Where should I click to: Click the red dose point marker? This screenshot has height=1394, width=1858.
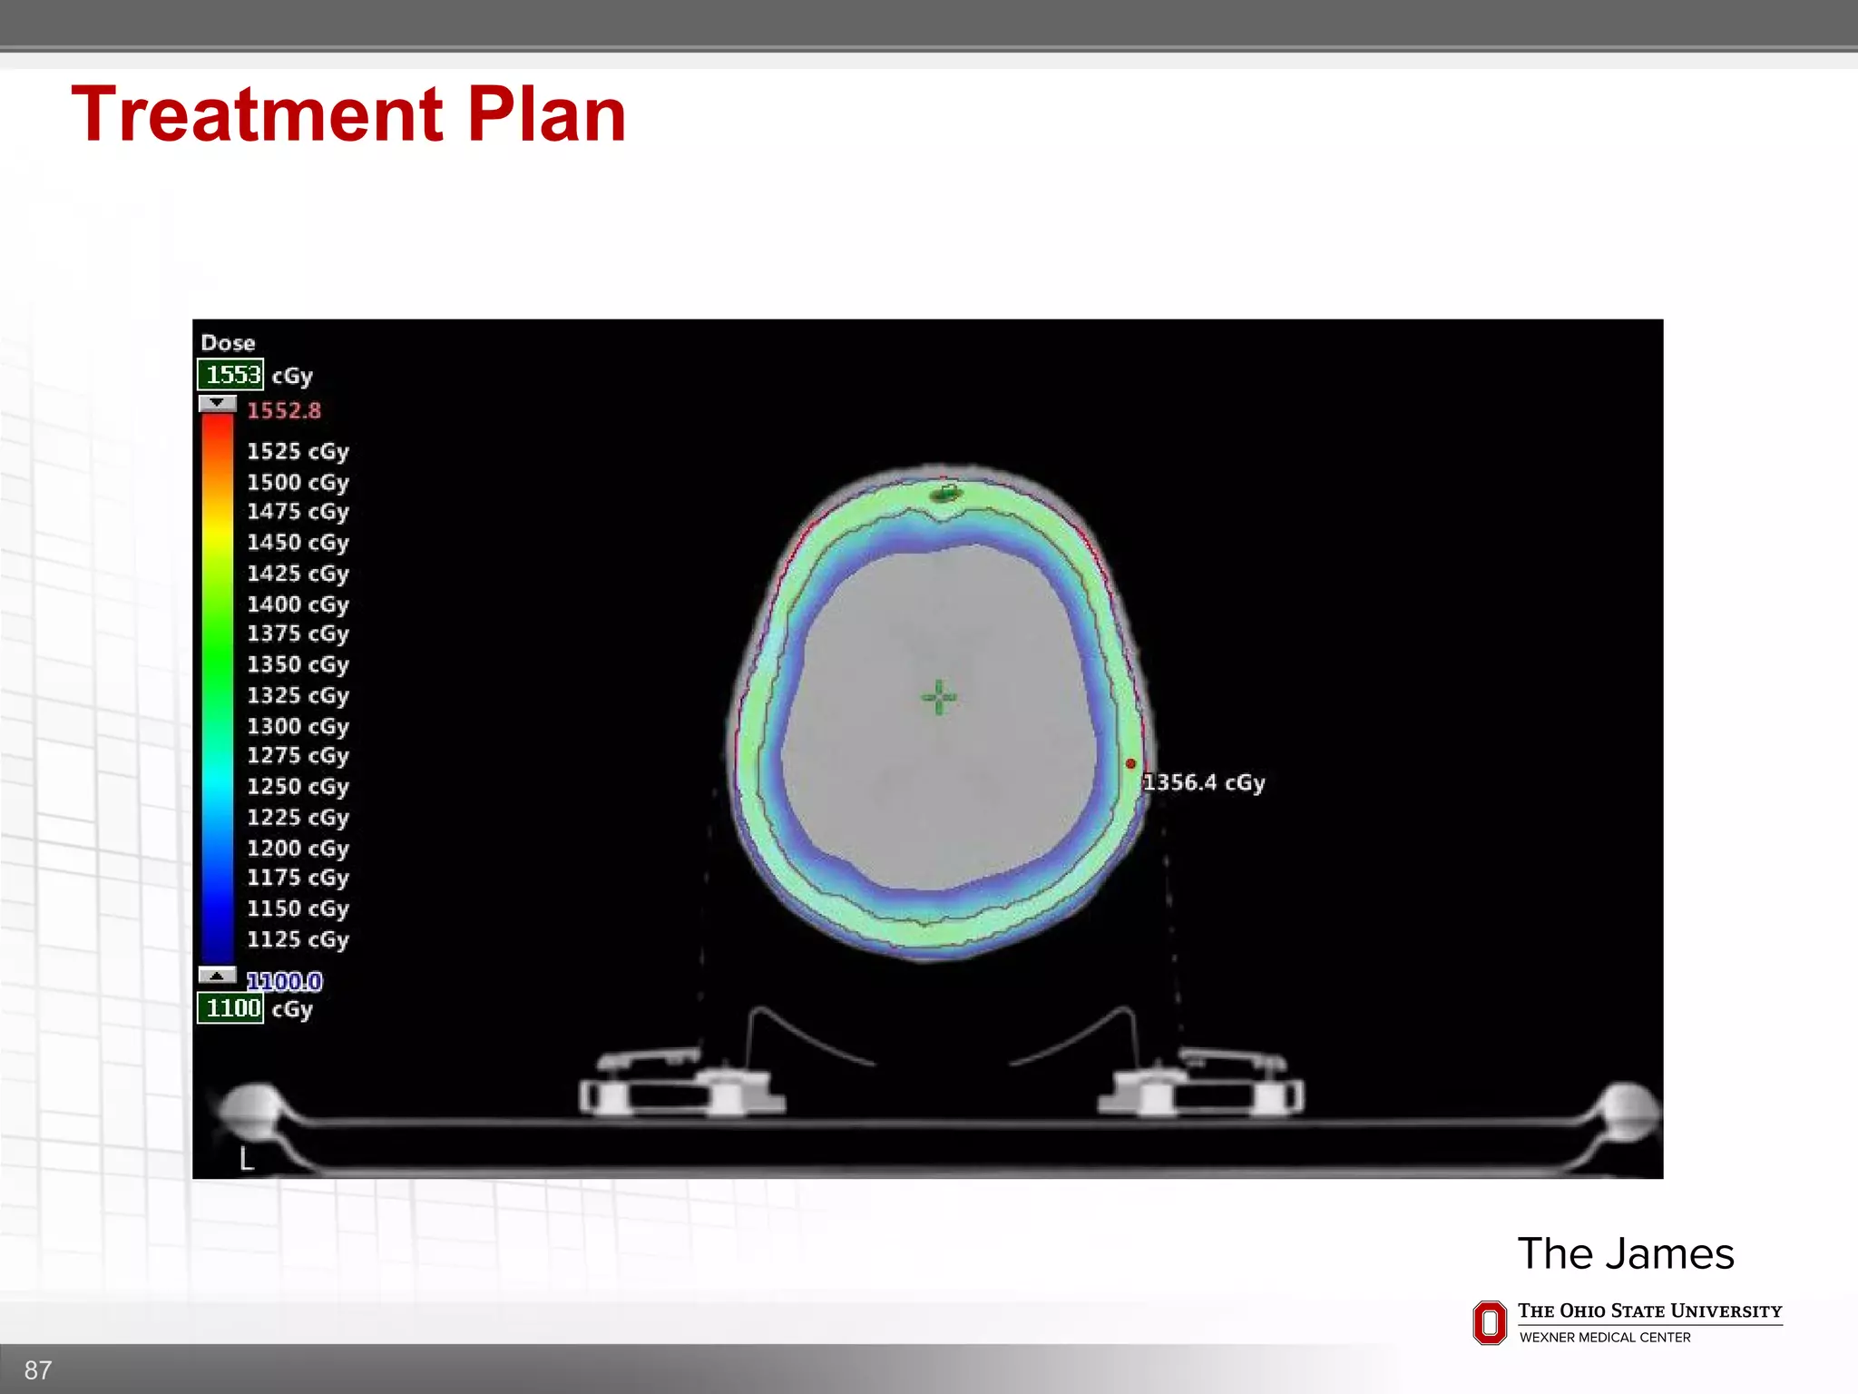[1131, 764]
